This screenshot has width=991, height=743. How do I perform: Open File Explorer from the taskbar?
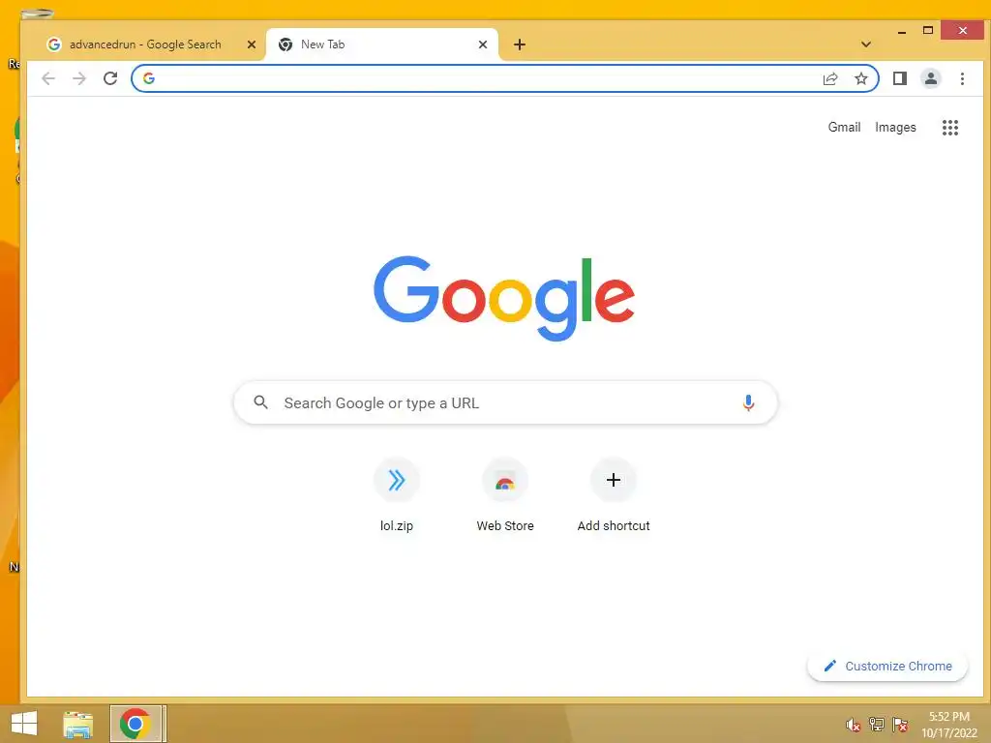[x=77, y=724]
